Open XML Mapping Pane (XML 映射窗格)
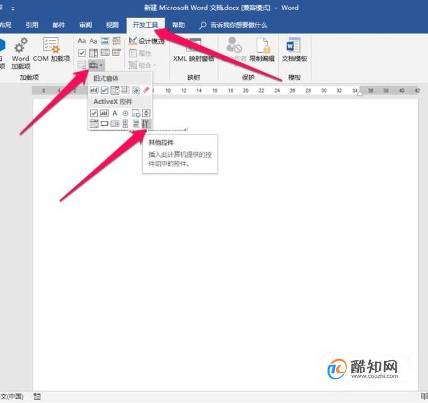The height and width of the screenshot is (403, 428). [x=193, y=49]
